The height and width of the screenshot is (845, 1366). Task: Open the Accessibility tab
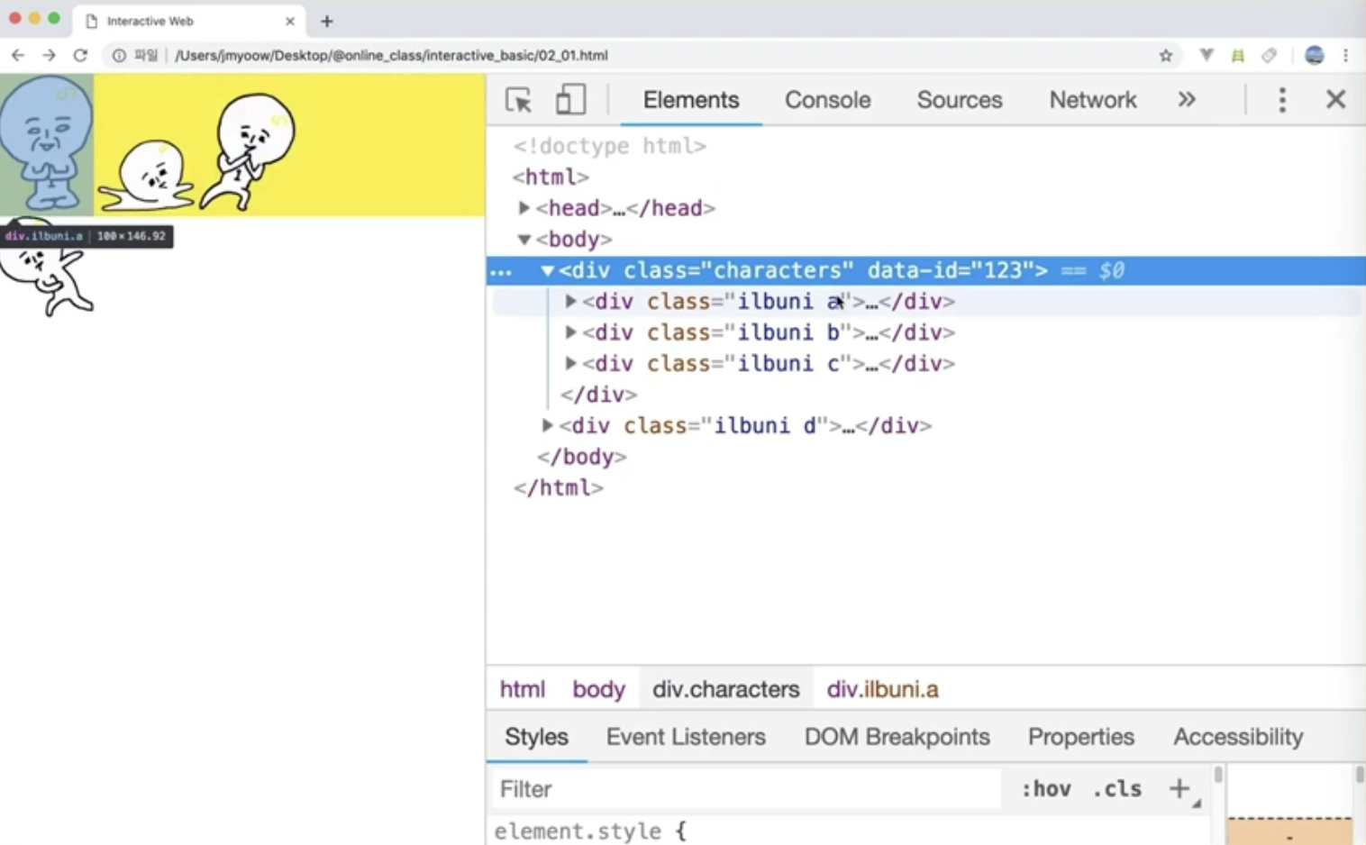coord(1238,737)
